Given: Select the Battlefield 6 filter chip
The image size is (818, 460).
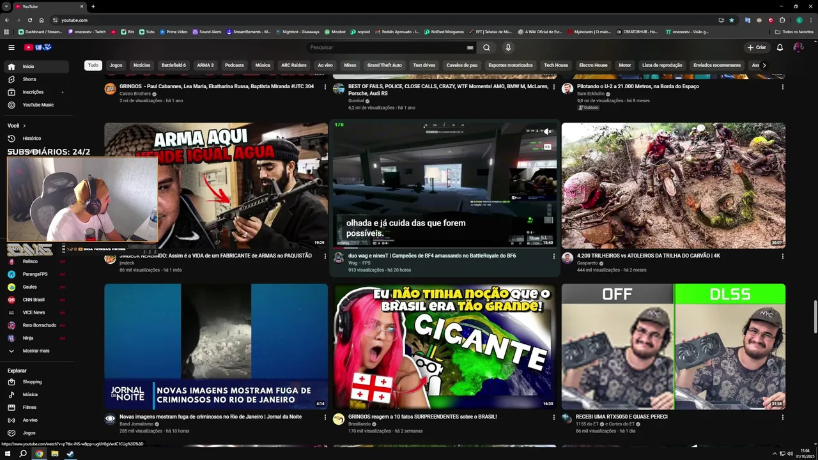Looking at the screenshot, I should [174, 65].
